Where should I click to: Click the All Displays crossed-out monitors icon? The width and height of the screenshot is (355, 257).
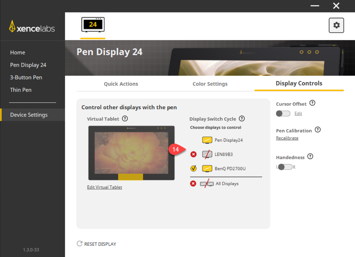(207, 184)
